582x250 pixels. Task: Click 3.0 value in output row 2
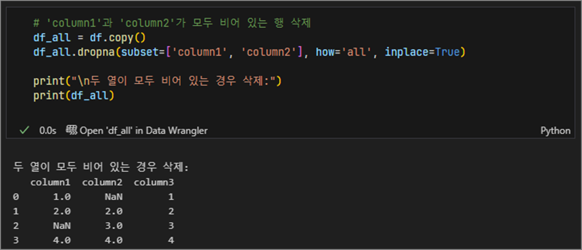pyautogui.click(x=114, y=226)
